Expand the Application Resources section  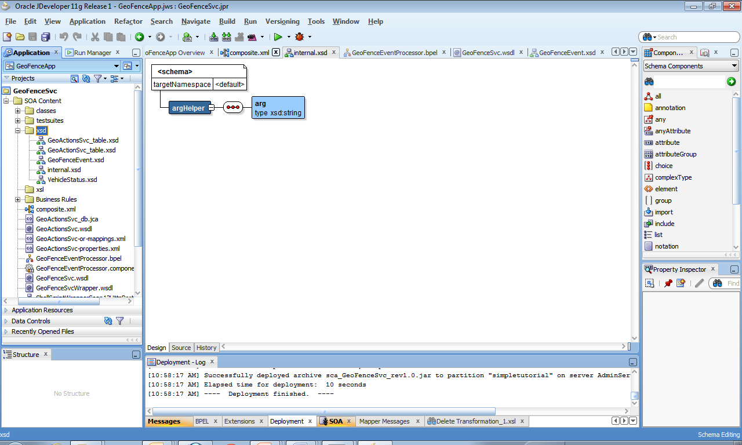click(6, 311)
